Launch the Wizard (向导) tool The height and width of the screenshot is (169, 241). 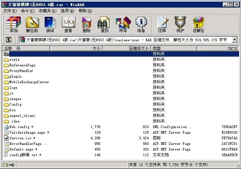click(123, 24)
